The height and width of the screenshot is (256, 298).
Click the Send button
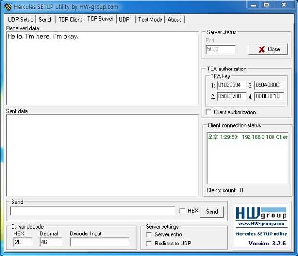[x=212, y=212]
